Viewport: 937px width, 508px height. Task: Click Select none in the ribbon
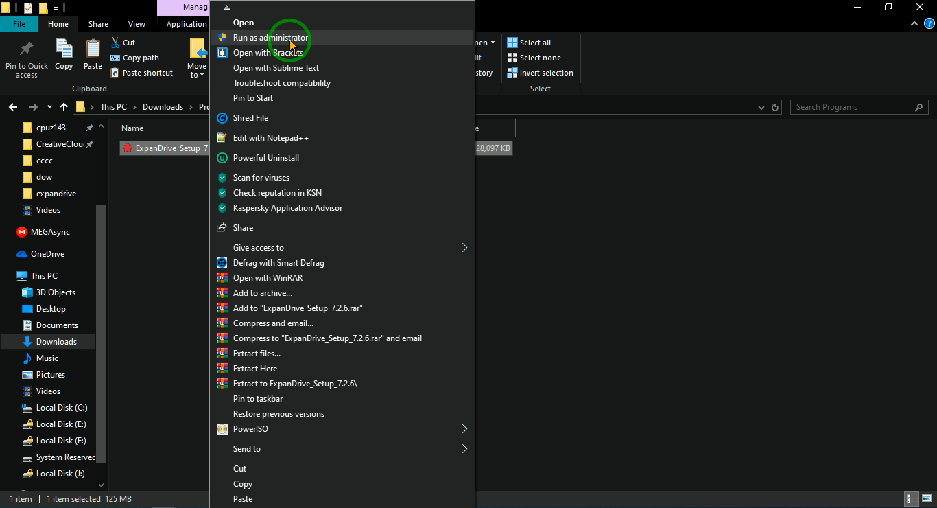(534, 58)
